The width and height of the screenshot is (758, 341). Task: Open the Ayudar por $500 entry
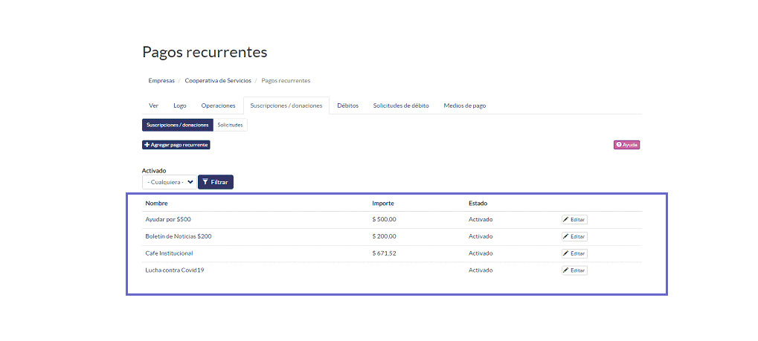168,219
